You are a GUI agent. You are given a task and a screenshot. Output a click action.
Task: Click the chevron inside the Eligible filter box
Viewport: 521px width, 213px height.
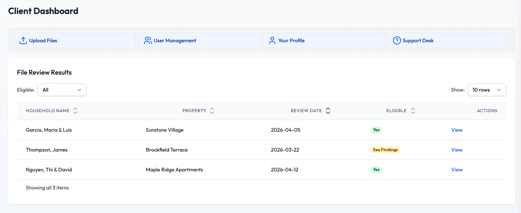click(x=79, y=90)
